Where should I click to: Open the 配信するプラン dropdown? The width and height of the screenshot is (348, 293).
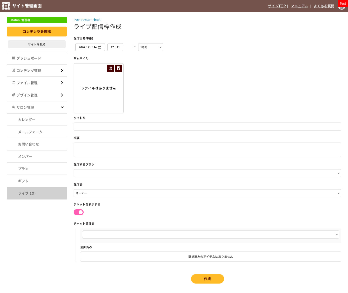pos(207,173)
